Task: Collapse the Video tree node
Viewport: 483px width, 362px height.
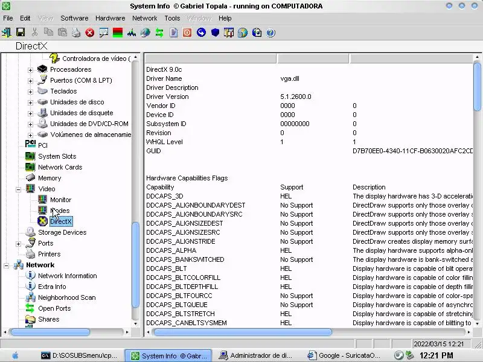Action: (18, 189)
